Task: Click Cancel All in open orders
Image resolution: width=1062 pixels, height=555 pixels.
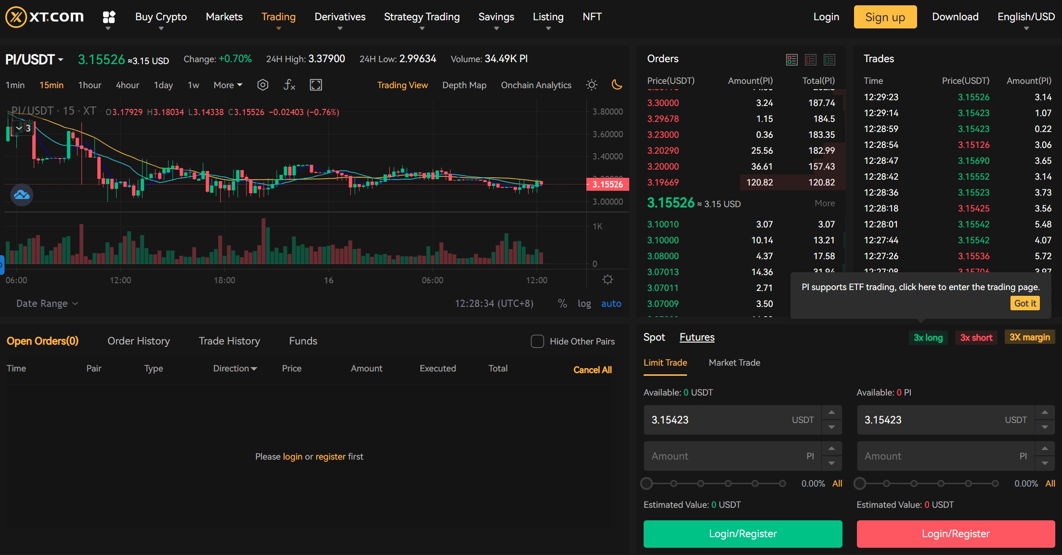Action: (592, 370)
